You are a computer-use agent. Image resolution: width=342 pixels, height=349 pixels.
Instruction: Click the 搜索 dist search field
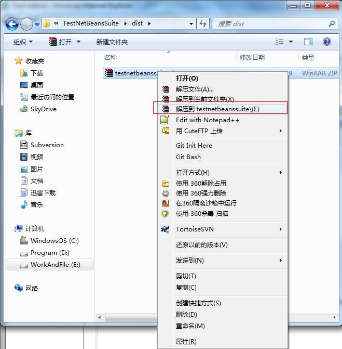point(271,23)
